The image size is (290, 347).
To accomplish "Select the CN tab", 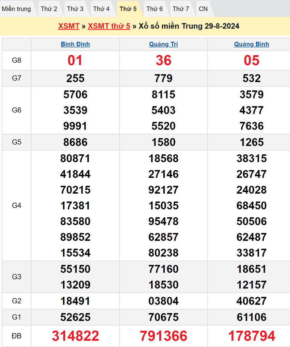I will (203, 9).
